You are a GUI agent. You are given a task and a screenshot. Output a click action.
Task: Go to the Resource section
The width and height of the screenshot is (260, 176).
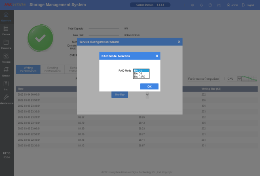[6, 44]
